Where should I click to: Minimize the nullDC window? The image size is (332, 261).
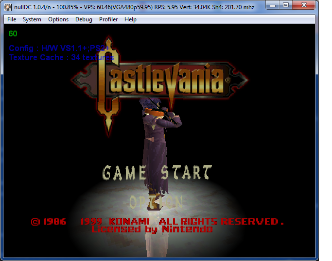(273, 5)
